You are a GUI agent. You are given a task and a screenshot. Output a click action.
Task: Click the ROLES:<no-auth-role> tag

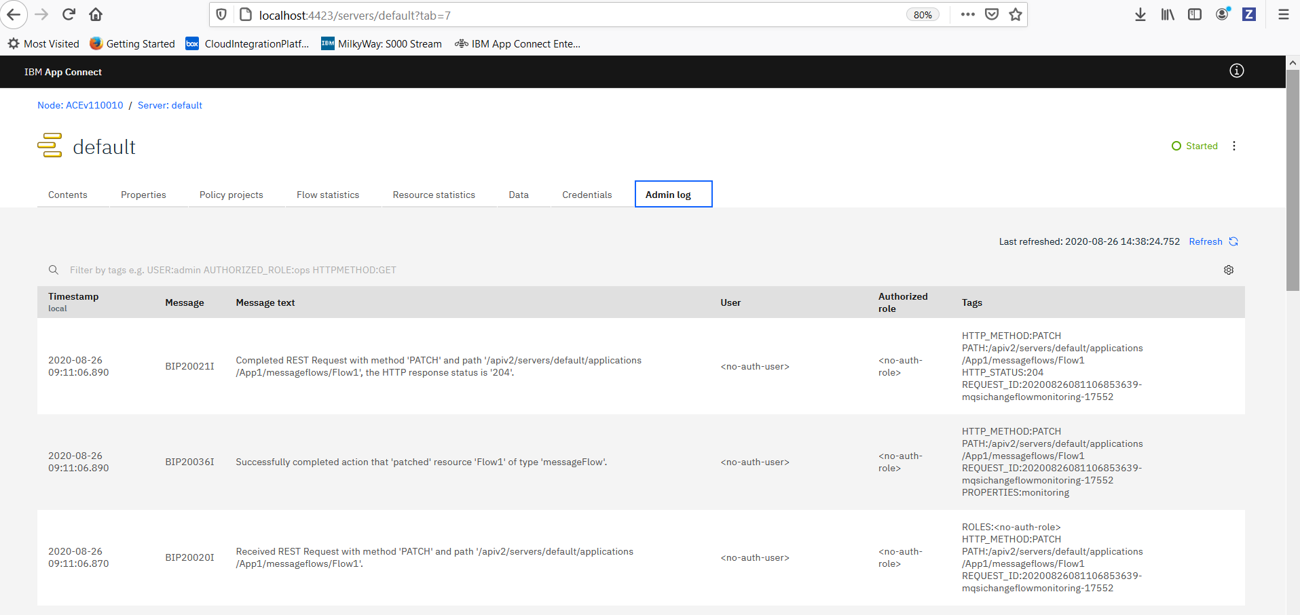(x=1011, y=527)
